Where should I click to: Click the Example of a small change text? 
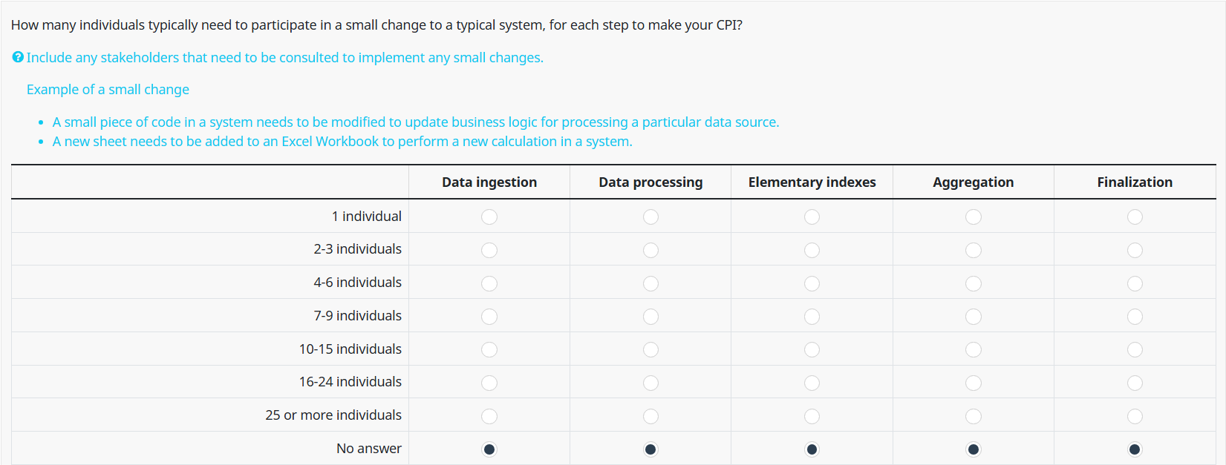click(108, 90)
